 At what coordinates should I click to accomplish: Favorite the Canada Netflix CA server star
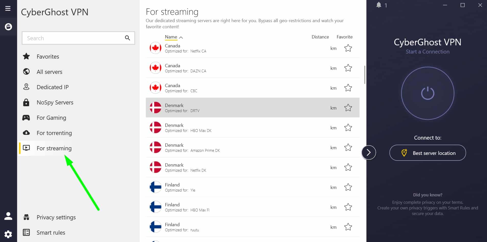(348, 48)
